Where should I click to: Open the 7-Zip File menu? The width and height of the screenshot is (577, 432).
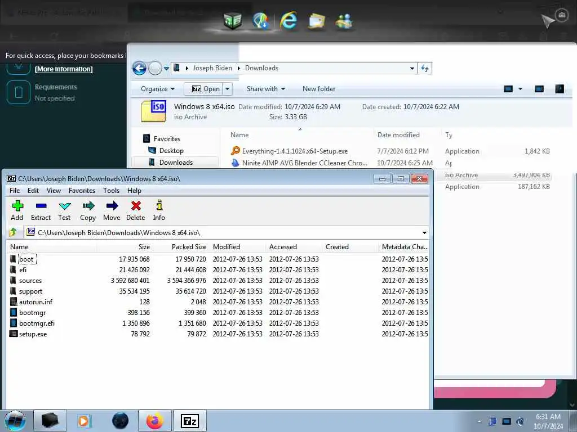tap(15, 191)
